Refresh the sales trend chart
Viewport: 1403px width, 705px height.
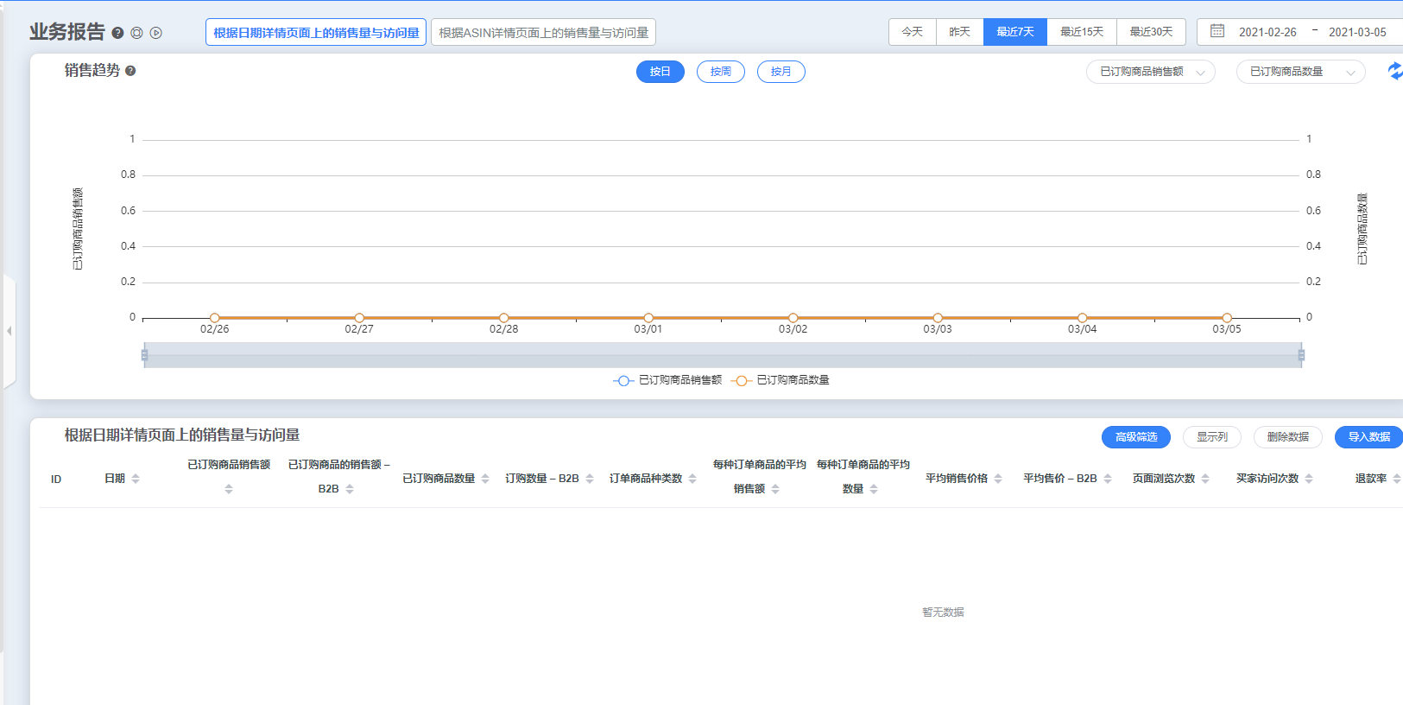pyautogui.click(x=1394, y=72)
